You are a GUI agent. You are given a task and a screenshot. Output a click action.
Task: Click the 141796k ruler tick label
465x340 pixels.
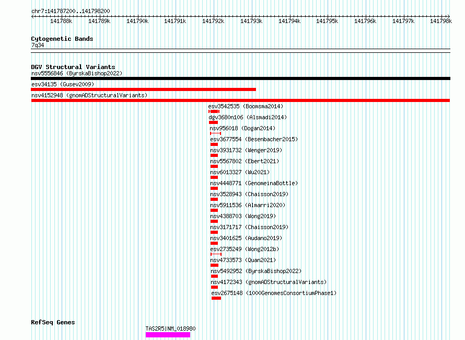(365, 21)
